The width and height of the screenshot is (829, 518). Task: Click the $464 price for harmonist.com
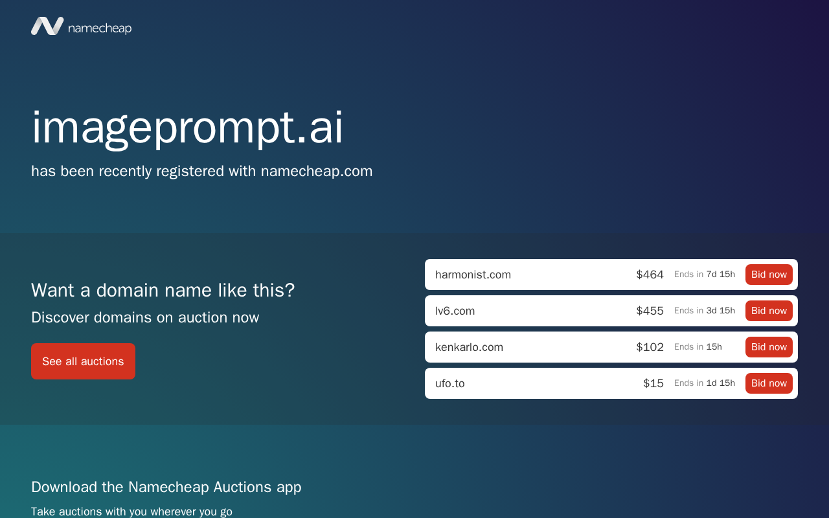coord(650,275)
